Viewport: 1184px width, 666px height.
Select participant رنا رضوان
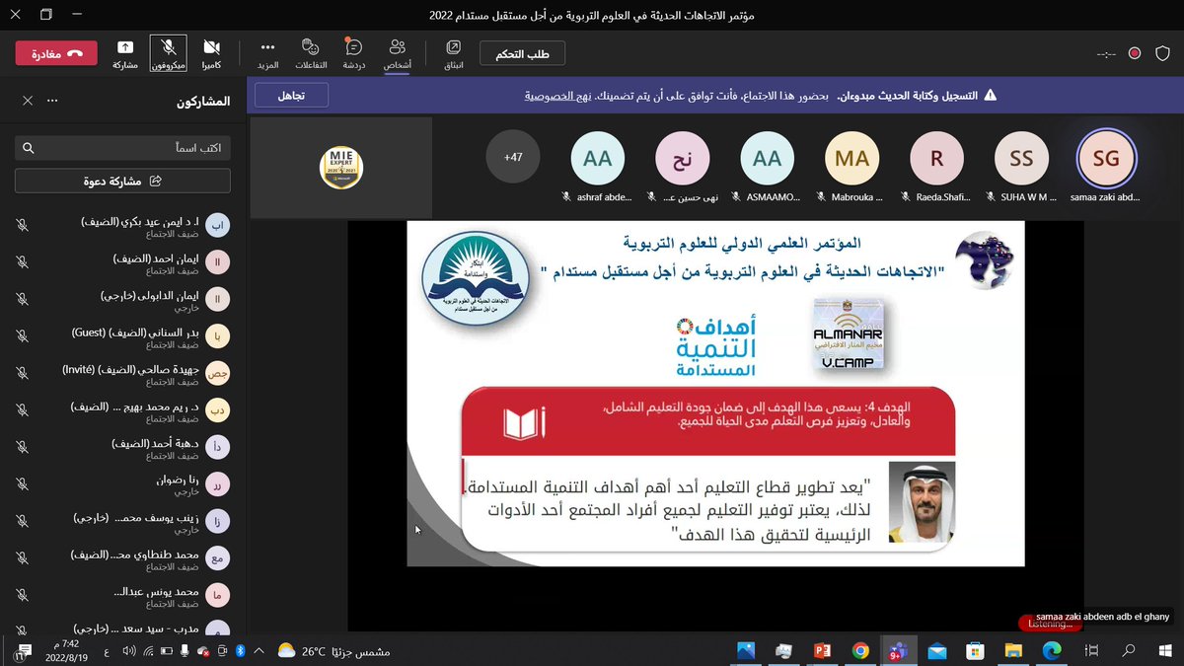pos(122,485)
